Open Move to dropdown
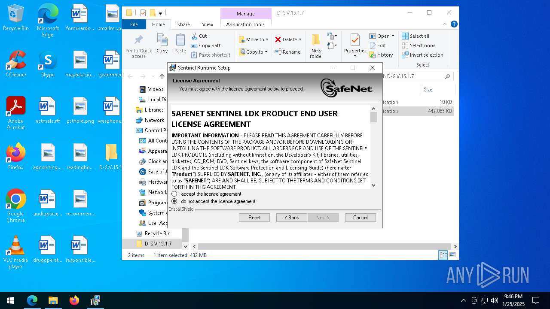 254,39
